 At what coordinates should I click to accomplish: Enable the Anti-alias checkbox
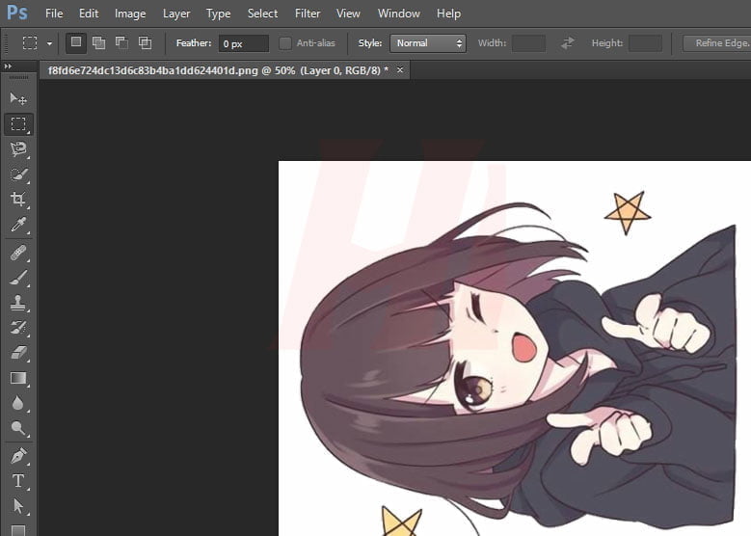tap(285, 43)
